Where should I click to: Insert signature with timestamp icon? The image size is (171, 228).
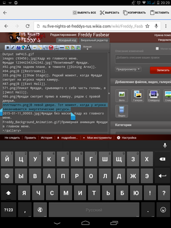56,47
